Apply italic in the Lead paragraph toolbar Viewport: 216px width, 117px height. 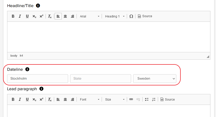[x=20, y=100]
